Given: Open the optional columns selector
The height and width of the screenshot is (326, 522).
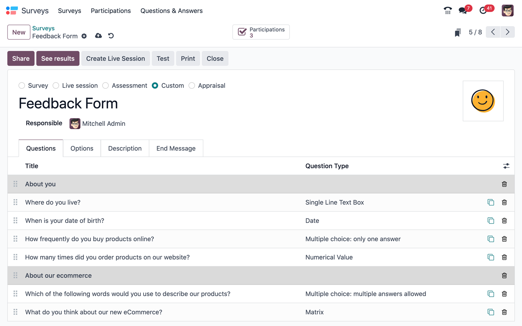Looking at the screenshot, I should pos(506,166).
